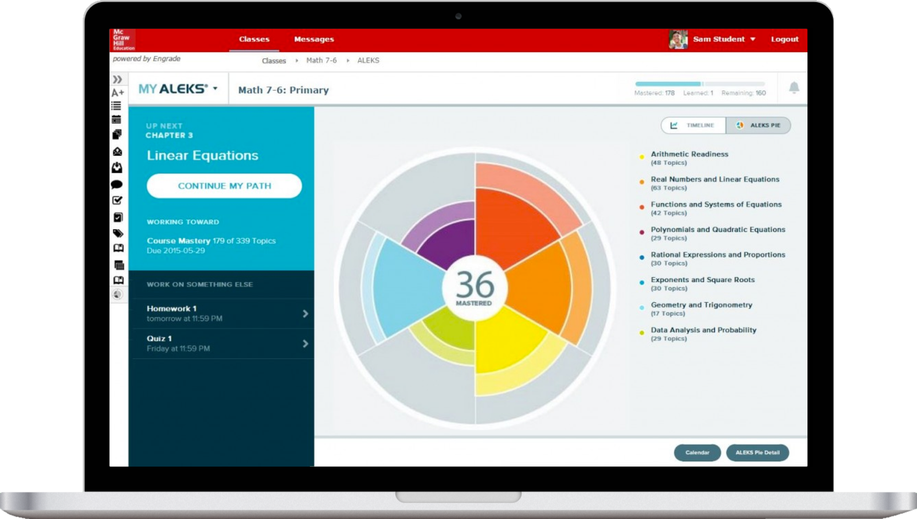Open Homework 1 with its chevron arrow

pos(305,314)
